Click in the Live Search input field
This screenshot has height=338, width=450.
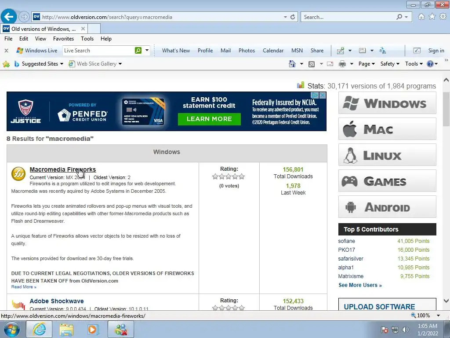pos(98,50)
